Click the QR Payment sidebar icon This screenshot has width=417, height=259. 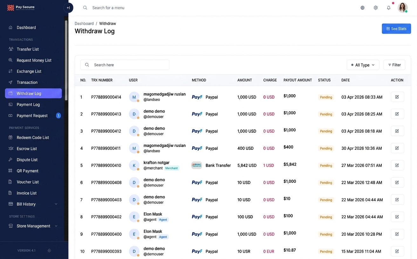coord(10,171)
